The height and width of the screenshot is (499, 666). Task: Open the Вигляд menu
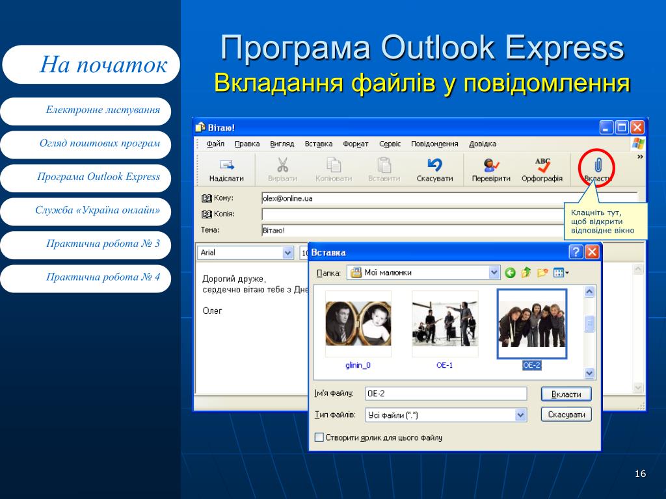click(282, 144)
